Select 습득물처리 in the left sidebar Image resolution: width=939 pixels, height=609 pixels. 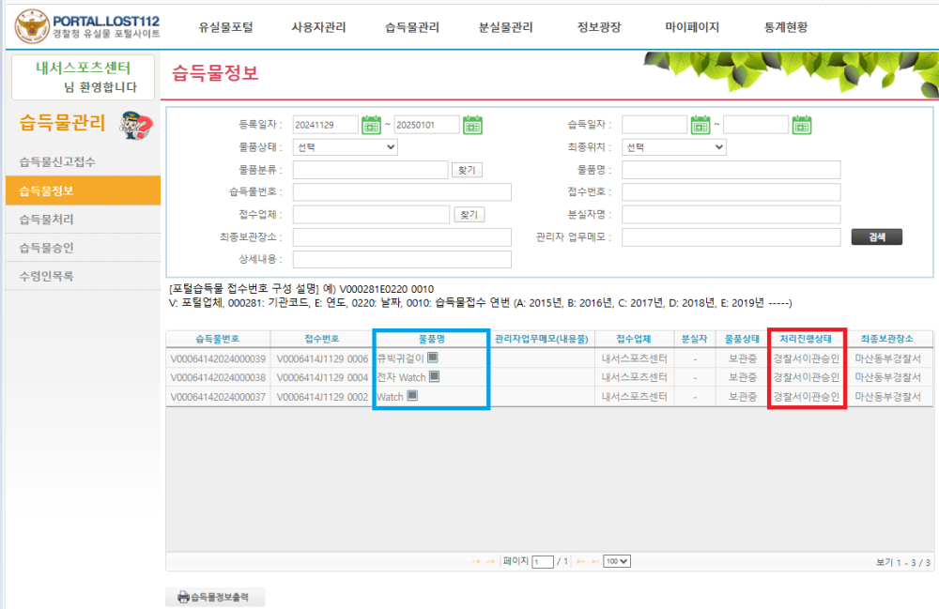(x=47, y=220)
